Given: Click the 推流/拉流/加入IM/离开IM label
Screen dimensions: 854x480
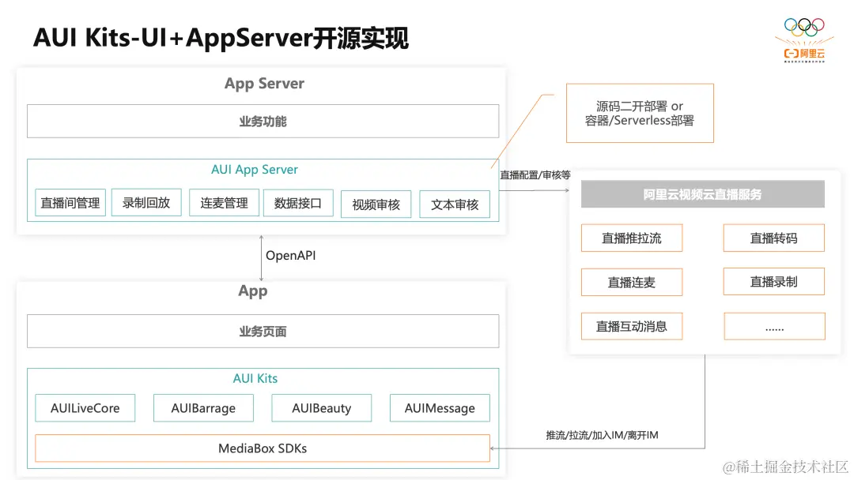Looking at the screenshot, I should coord(602,435).
